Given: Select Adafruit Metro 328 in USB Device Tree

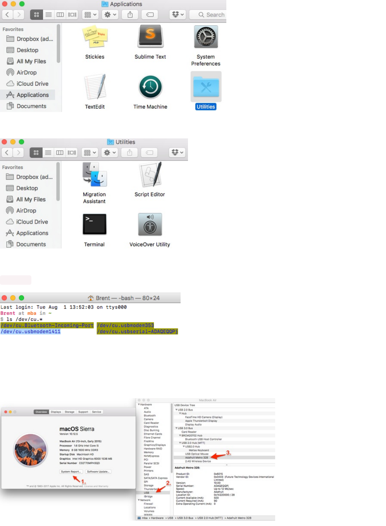Looking at the screenshot, I should (x=196, y=458).
